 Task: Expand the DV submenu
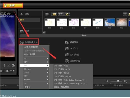click(34, 58)
